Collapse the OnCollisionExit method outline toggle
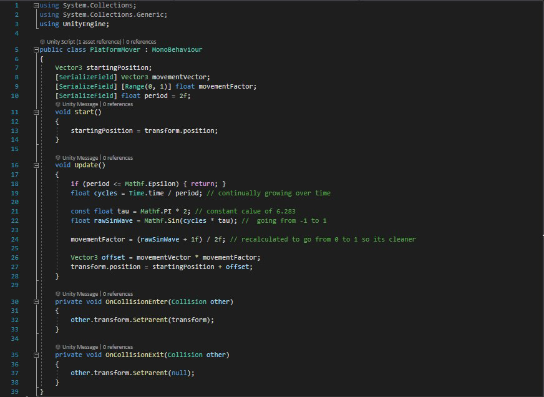Image resolution: width=544 pixels, height=397 pixels. [x=36, y=355]
